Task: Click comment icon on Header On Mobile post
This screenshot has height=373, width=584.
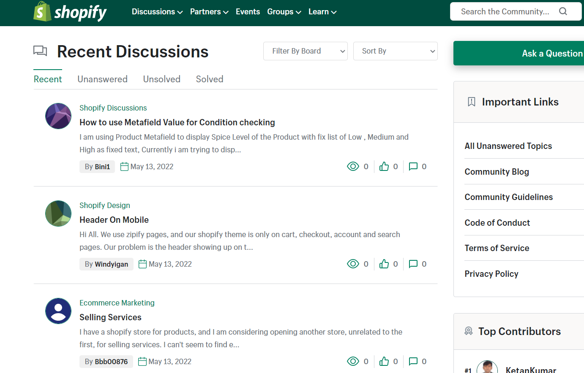Action: click(x=413, y=264)
